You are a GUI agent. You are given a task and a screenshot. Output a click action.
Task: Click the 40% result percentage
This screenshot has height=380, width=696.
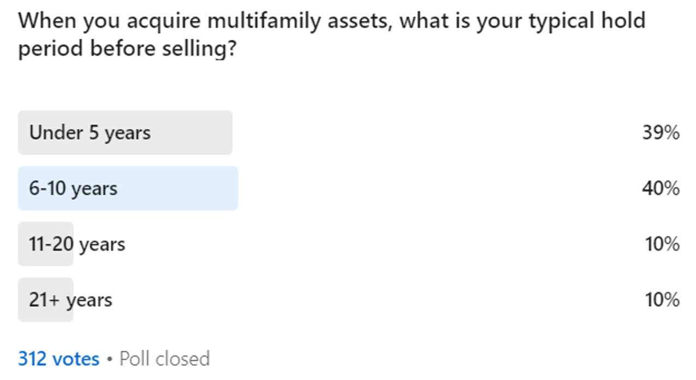(661, 188)
